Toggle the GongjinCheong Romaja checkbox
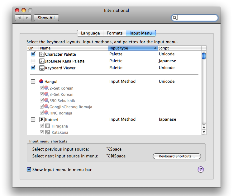233x196 pixels. click(42, 106)
